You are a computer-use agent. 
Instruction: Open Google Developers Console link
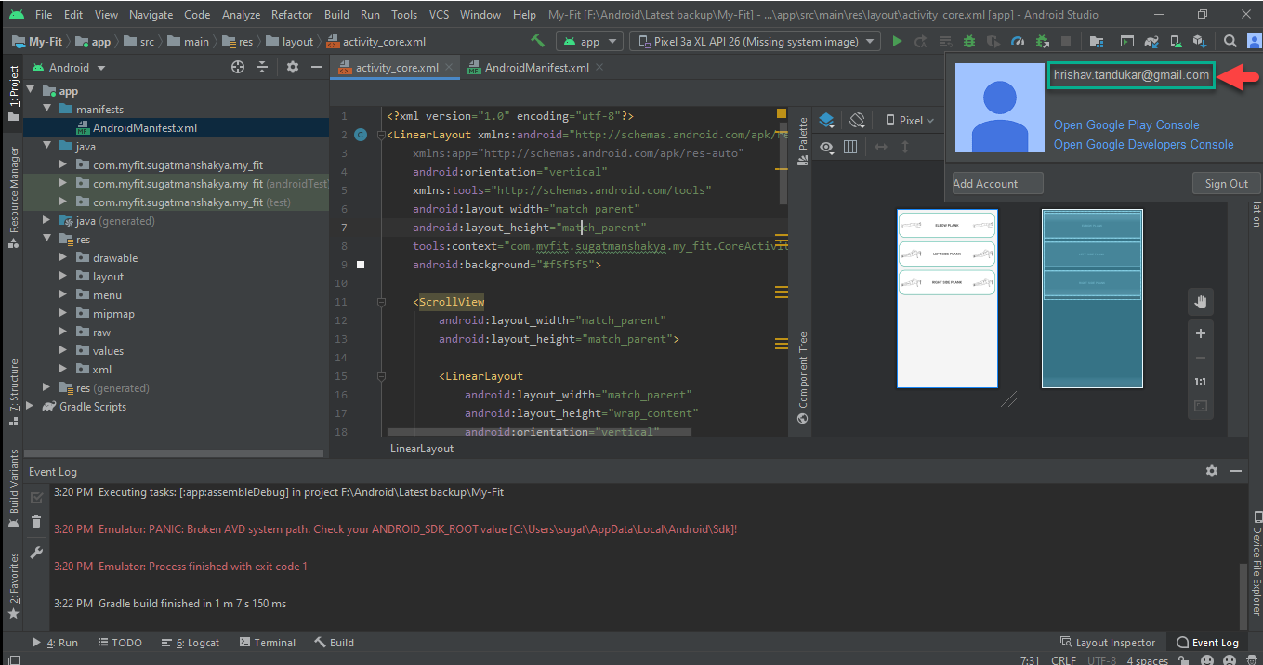point(1143,144)
